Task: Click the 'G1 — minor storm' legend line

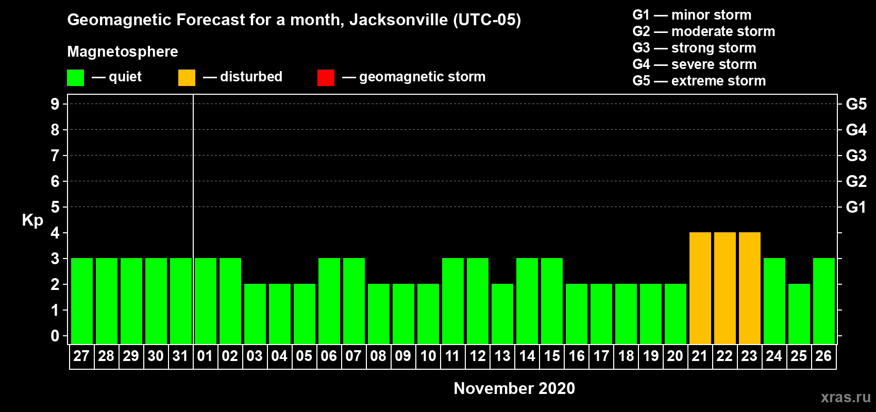Action: (x=692, y=15)
